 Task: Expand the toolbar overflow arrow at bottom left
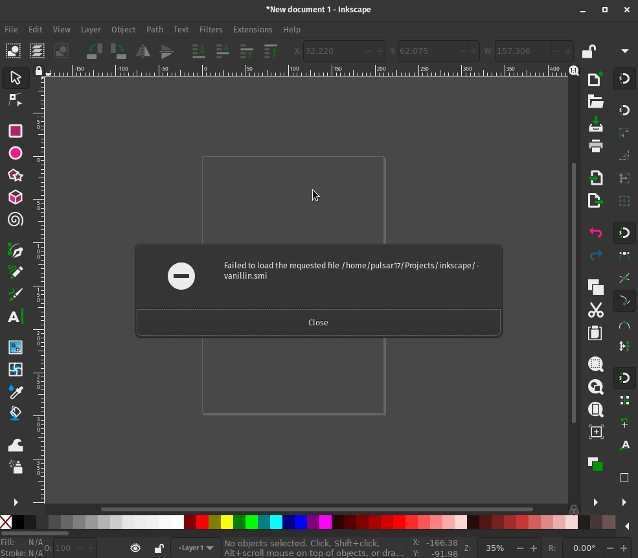[15, 502]
